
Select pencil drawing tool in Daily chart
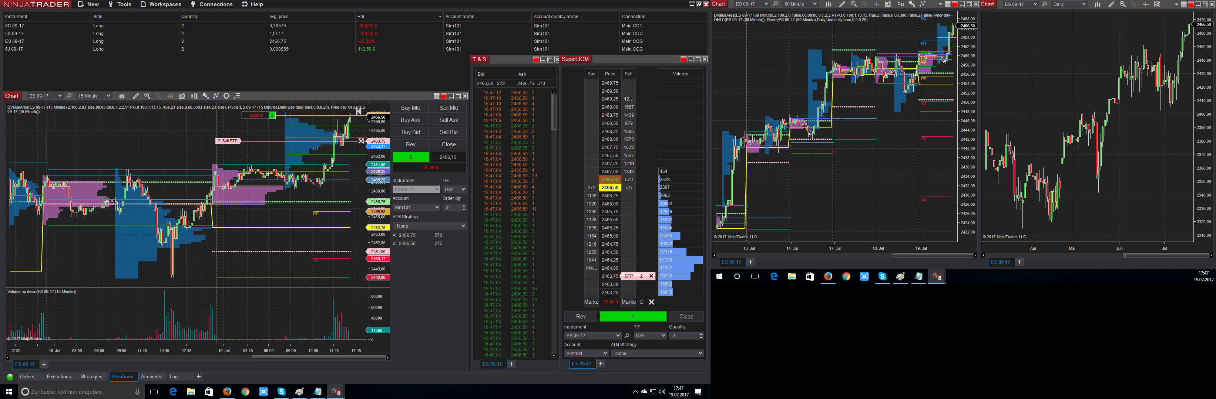(1111, 4)
